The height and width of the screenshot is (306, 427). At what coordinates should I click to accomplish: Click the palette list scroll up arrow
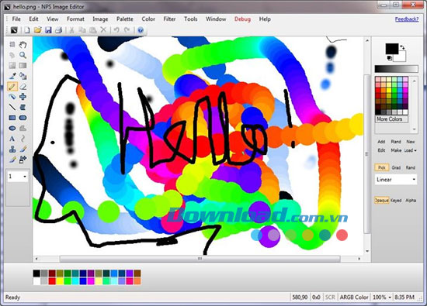(x=414, y=81)
